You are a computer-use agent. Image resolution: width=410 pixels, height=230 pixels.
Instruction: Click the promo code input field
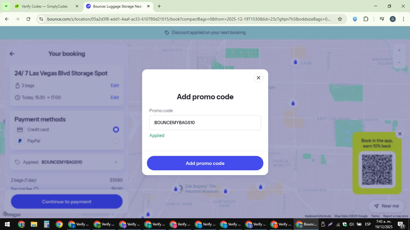pos(205,123)
